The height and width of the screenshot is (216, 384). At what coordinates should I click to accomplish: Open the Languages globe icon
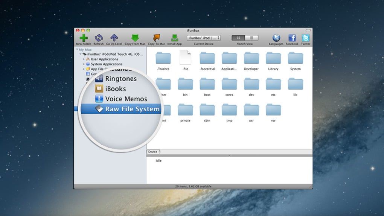point(276,38)
